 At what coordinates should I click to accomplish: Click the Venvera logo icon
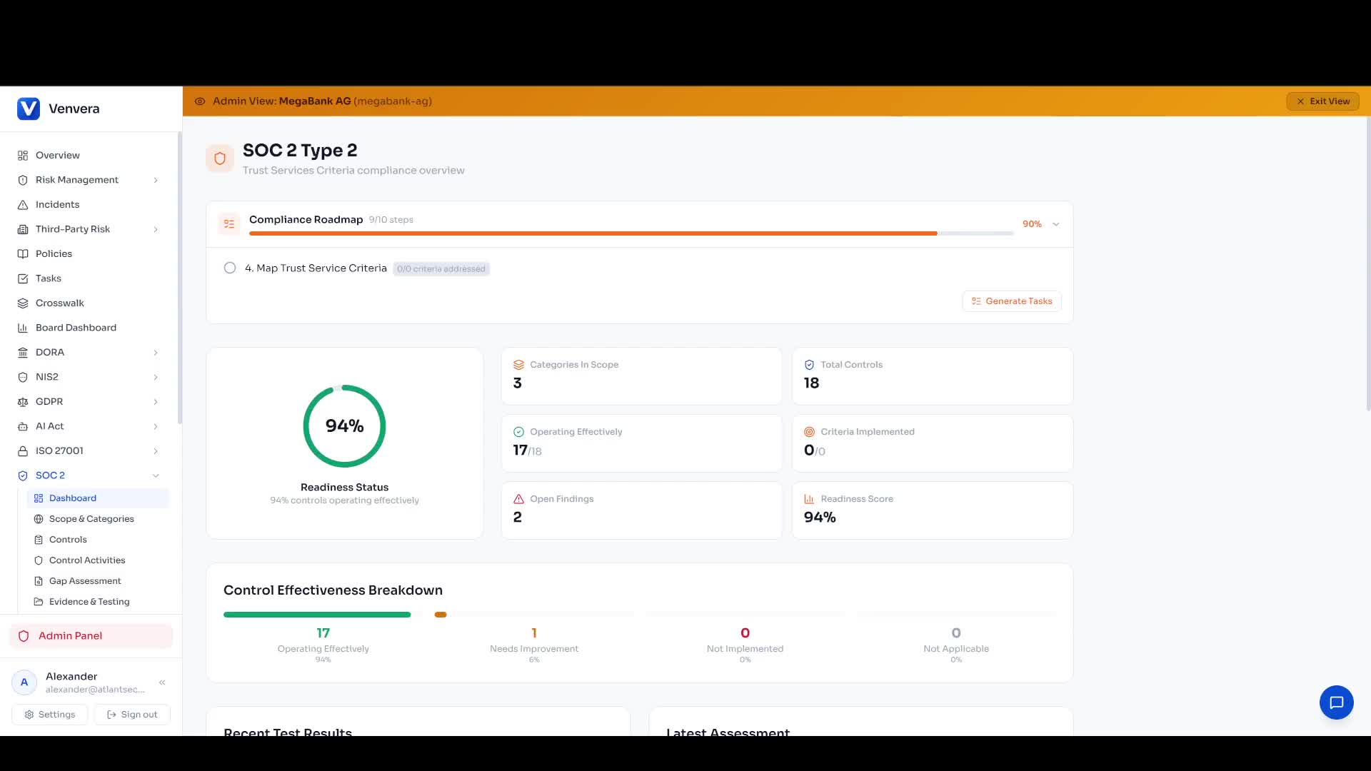click(x=29, y=109)
